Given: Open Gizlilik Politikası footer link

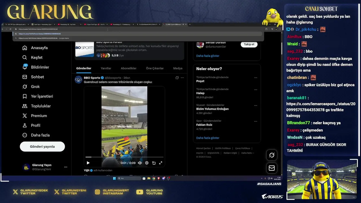Looking at the screenshot, I should click(223, 148).
